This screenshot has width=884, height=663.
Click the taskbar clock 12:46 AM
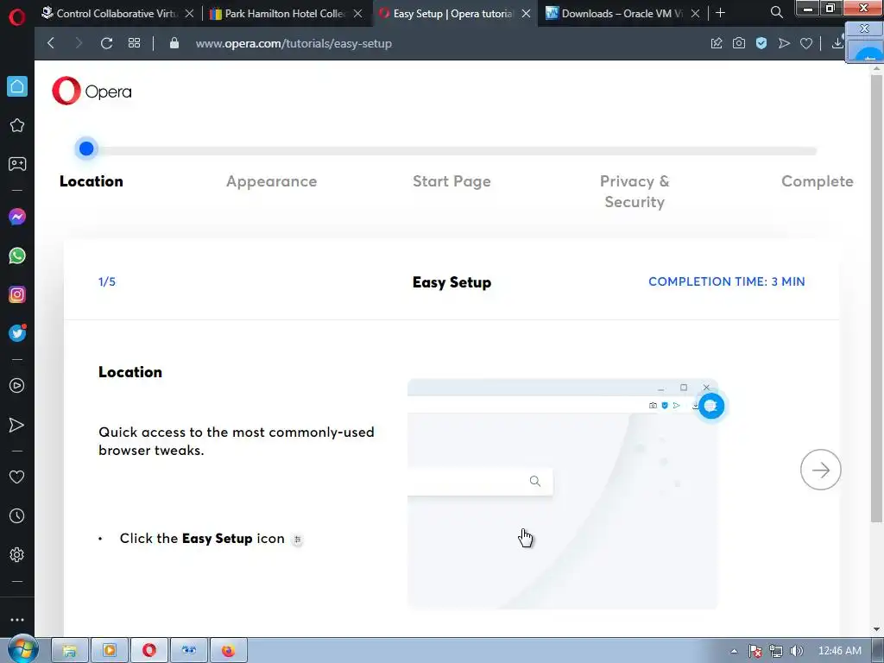click(839, 651)
